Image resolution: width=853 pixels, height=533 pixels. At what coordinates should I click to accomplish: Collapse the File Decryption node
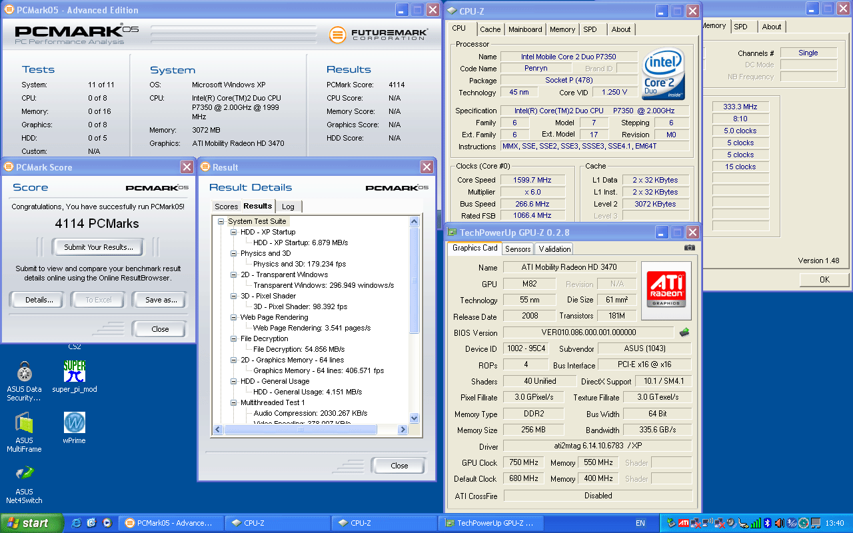click(x=233, y=338)
